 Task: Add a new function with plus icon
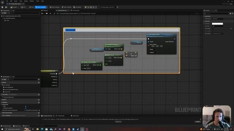[x=39, y=95]
